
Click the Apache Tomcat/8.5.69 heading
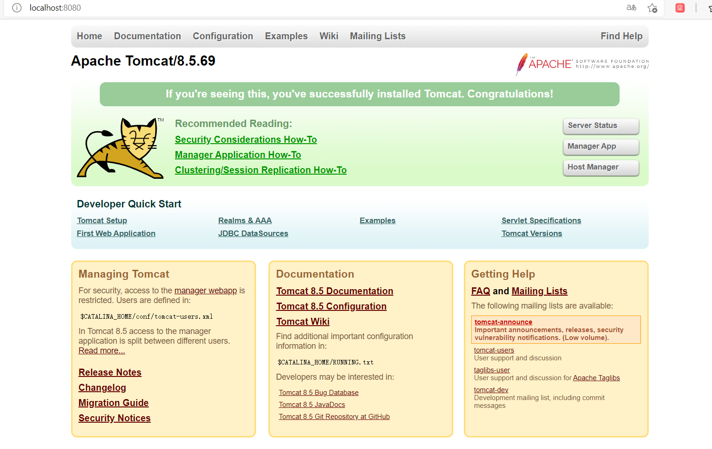click(143, 61)
